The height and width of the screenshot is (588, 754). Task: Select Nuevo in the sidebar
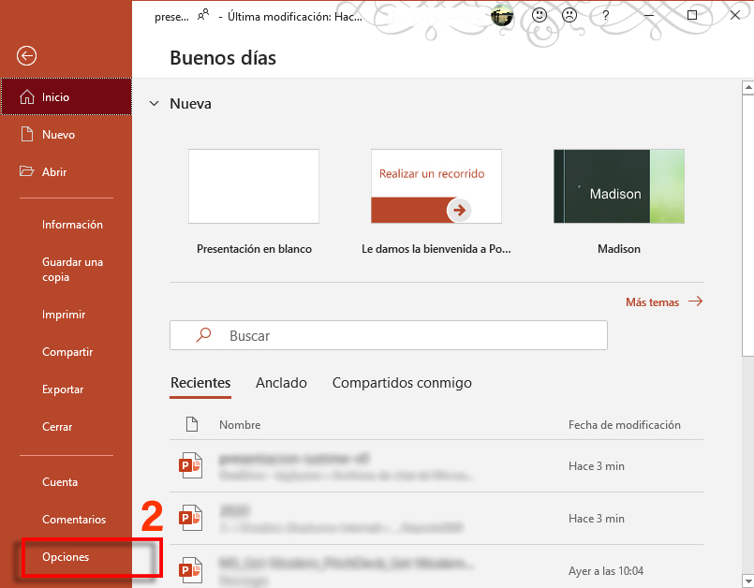tap(67, 134)
